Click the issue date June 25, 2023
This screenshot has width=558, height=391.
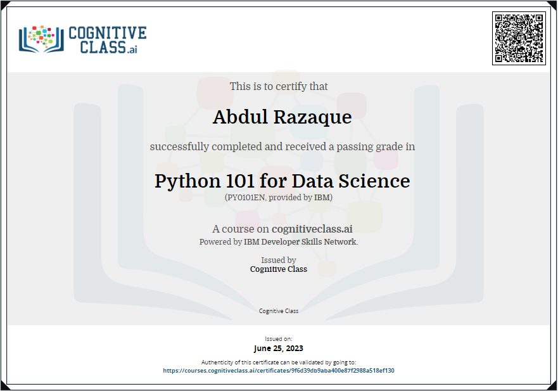279,349
